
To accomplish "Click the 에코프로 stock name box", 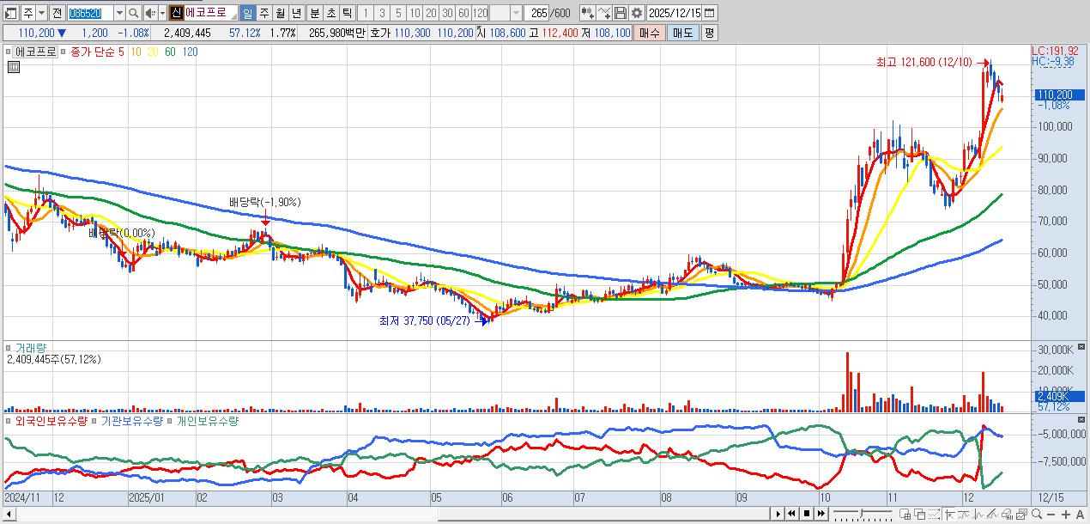I will 210,13.
